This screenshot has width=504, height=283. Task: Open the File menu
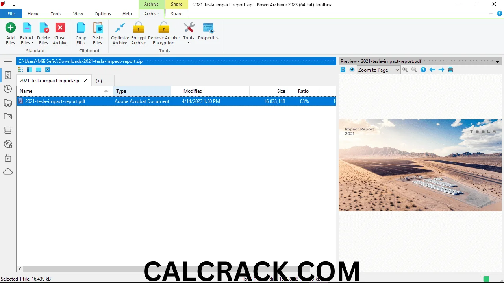tap(11, 14)
